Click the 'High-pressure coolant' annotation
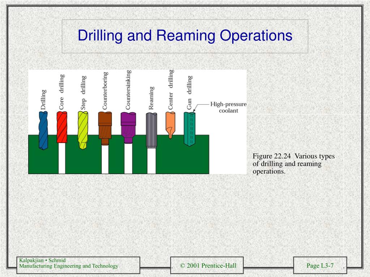Screen dimensions: 370x277 pyautogui.click(x=229, y=107)
